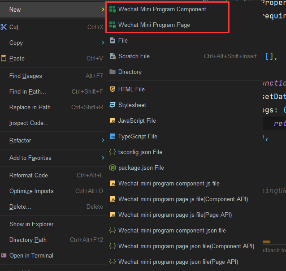Click the Cut scissors icon
This screenshot has height=271, width=286.
click(4, 27)
